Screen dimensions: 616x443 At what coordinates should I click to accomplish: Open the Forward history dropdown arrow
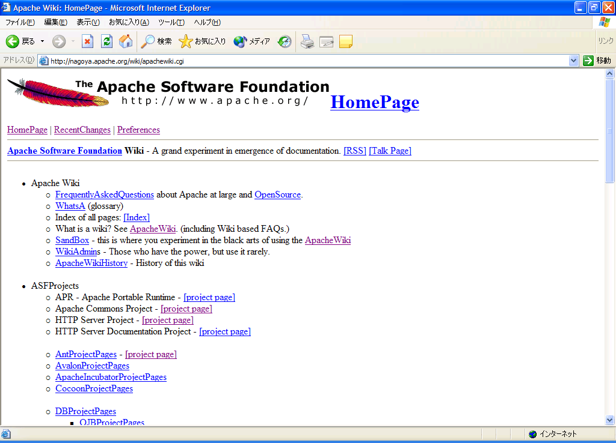pyautogui.click(x=73, y=41)
